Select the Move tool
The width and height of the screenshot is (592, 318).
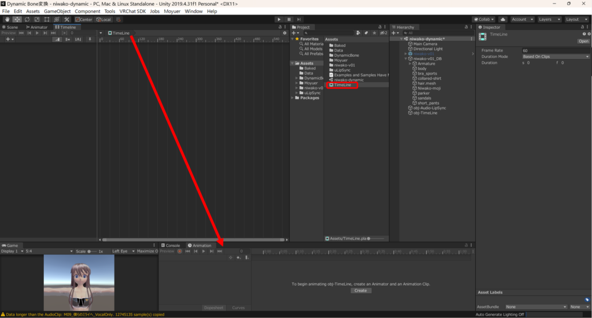[17, 19]
